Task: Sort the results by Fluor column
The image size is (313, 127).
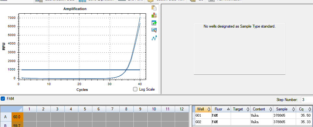Action: 221,109
